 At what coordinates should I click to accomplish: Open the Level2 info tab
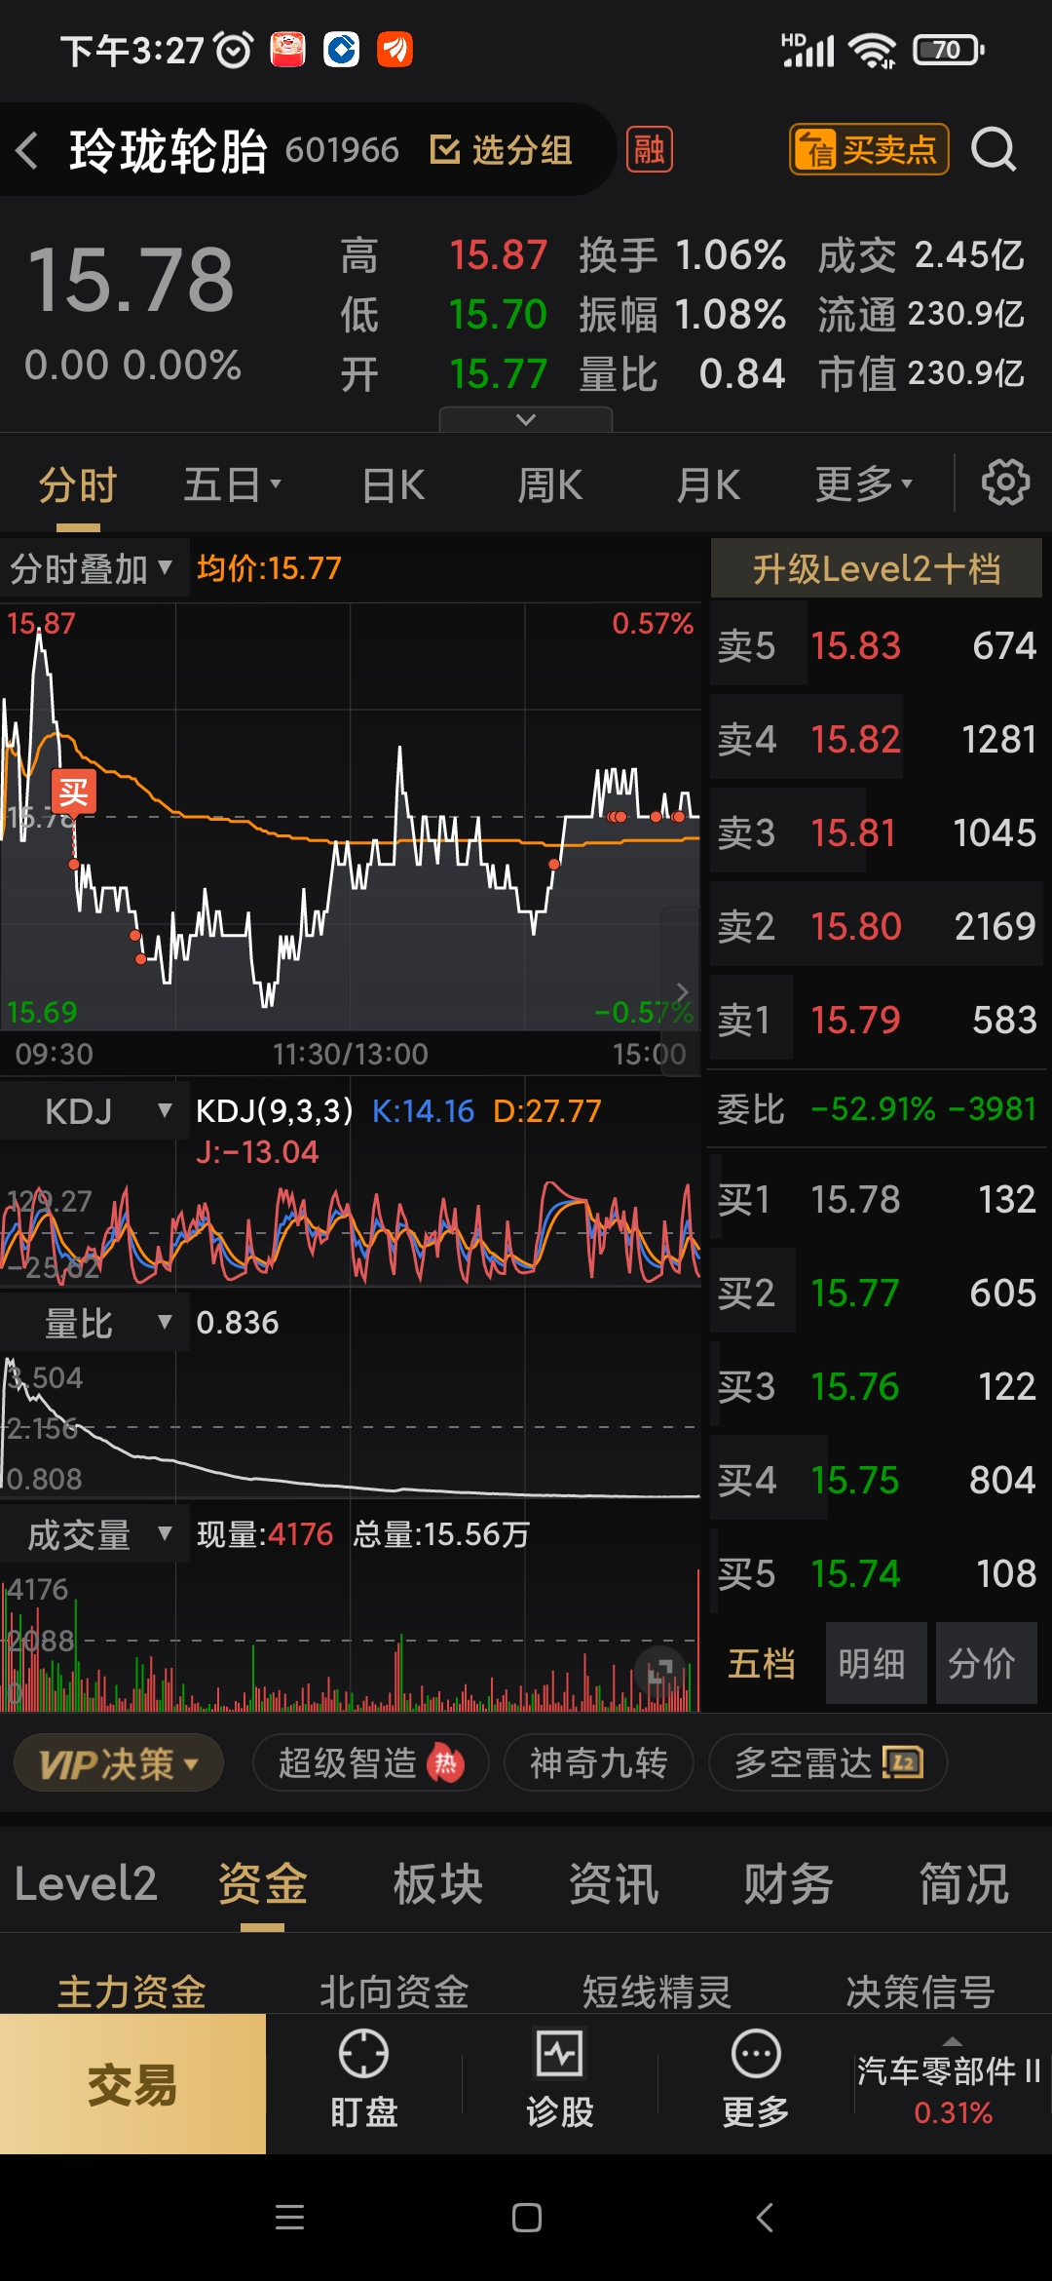[x=86, y=1883]
